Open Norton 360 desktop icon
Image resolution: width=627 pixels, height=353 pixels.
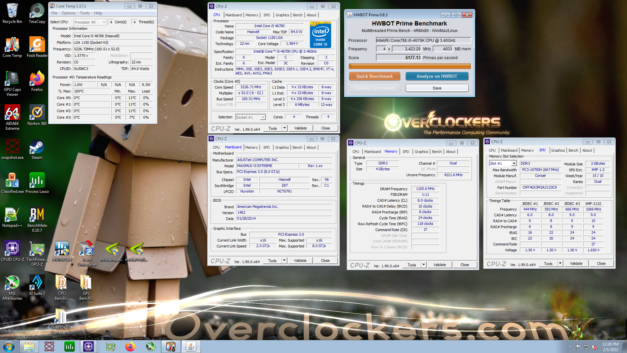tap(37, 115)
